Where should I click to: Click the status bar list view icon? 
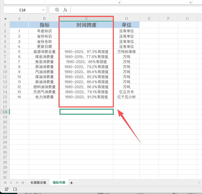pyautogui.click(x=15, y=189)
